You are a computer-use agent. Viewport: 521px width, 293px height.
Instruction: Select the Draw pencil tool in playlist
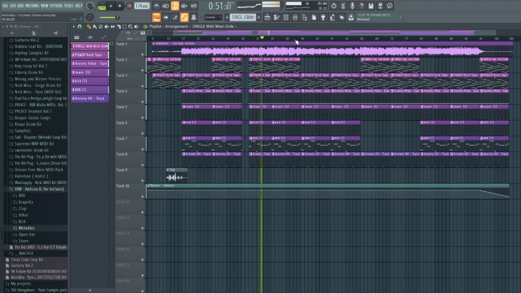89,26
